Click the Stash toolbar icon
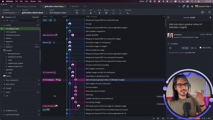The height and width of the screenshot is (120, 213). (x=113, y=13)
